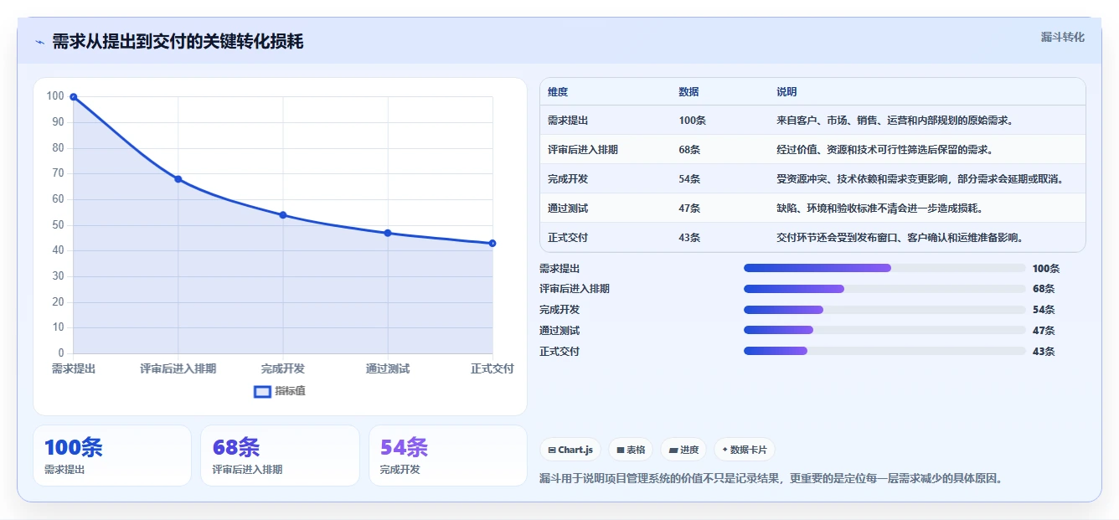This screenshot has height=520, width=1119.
Task: Select the 表格 tag chip
Action: (631, 450)
